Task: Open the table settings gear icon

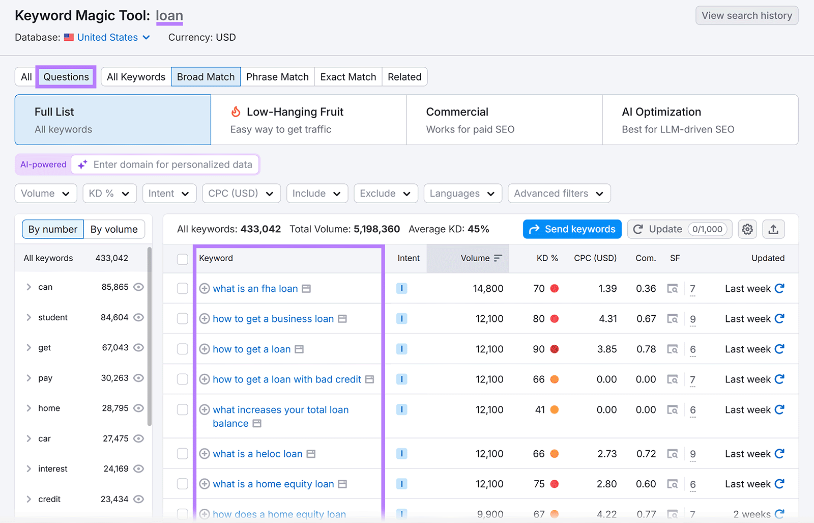Action: (x=747, y=229)
